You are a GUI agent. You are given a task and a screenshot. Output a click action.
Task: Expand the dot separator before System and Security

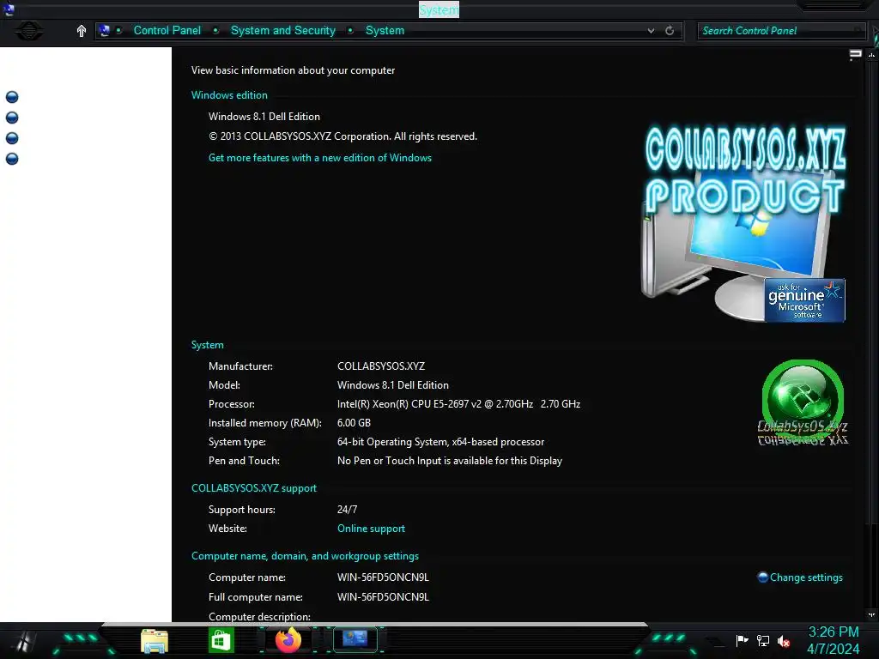coord(215,30)
